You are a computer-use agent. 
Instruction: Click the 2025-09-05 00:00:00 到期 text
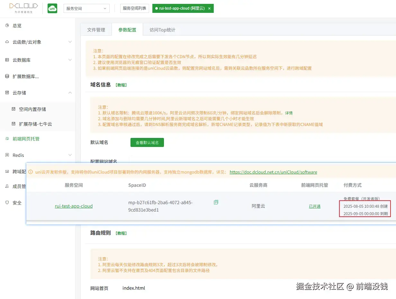365,213
